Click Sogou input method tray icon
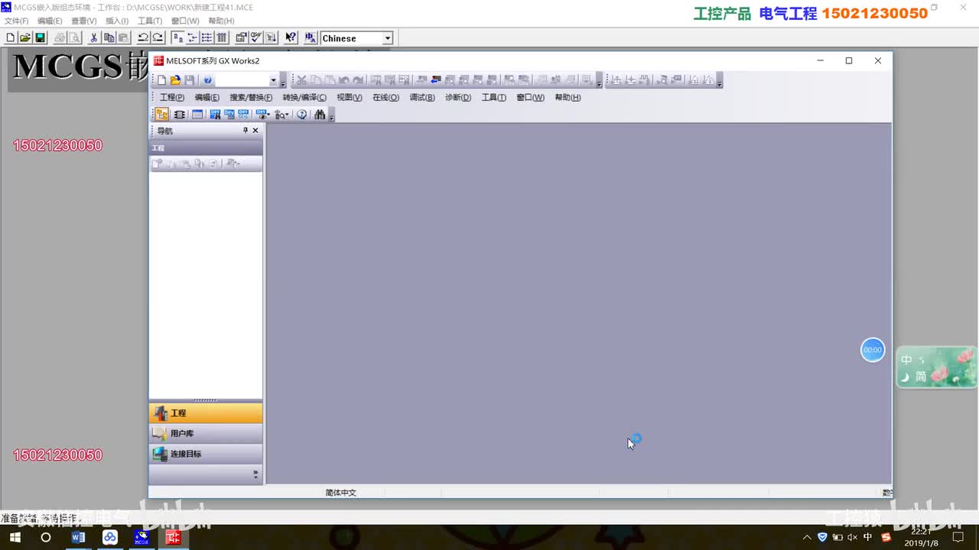Screen dimensions: 979x550 [x=886, y=538]
